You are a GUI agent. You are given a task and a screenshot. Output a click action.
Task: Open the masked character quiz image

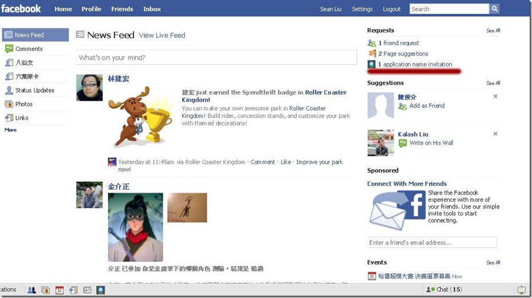[x=135, y=227]
